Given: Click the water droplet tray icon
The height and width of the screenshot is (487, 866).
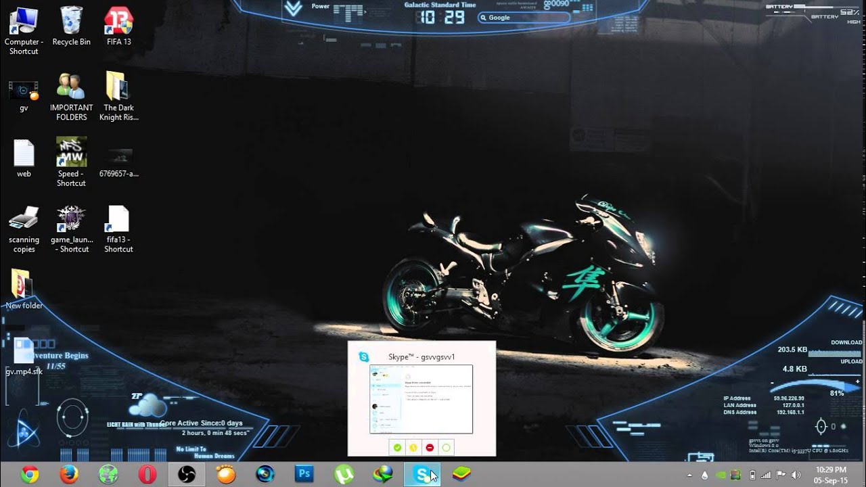Looking at the screenshot, I should (x=704, y=475).
